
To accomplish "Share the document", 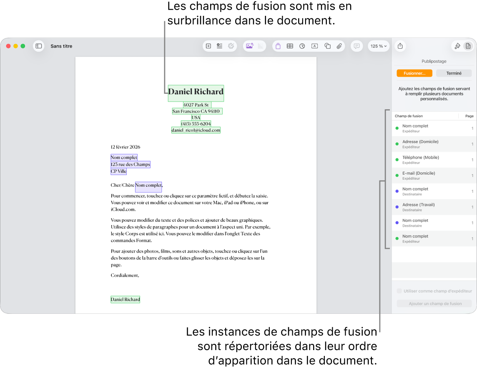I will [x=400, y=46].
